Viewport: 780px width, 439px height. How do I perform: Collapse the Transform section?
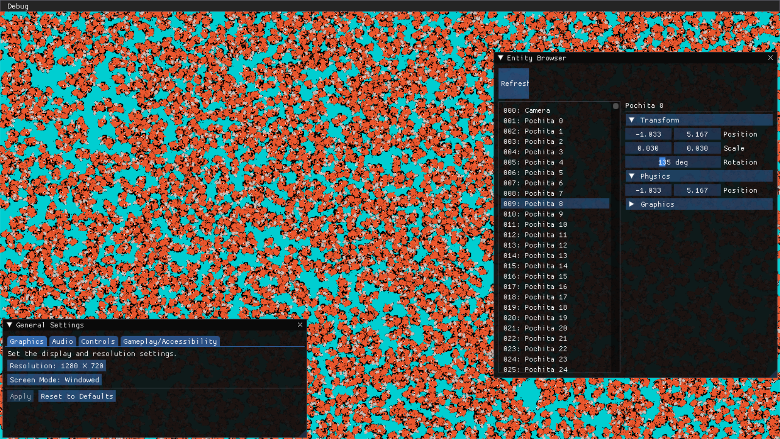(632, 120)
